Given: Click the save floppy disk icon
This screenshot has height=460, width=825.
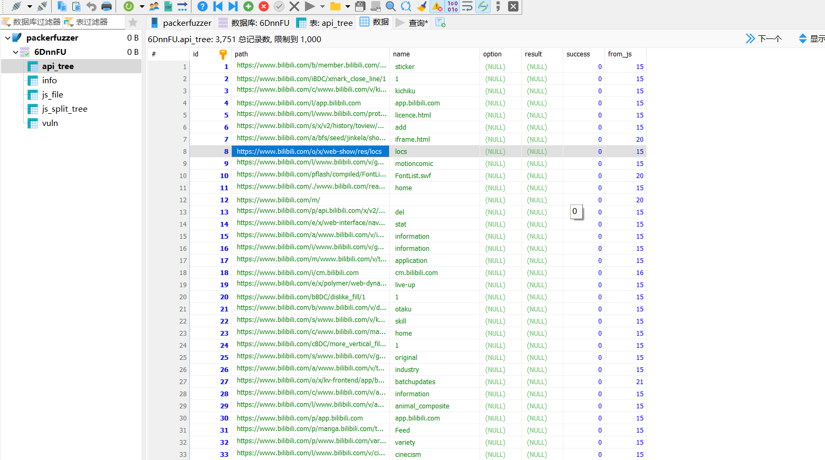Looking at the screenshot, I should [x=360, y=6].
